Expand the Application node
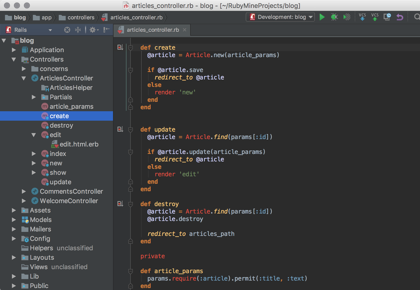Screen dimensions: 420x290 click(14, 50)
